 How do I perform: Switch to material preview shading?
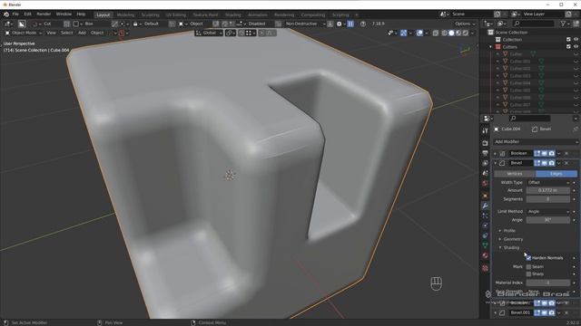point(458,33)
